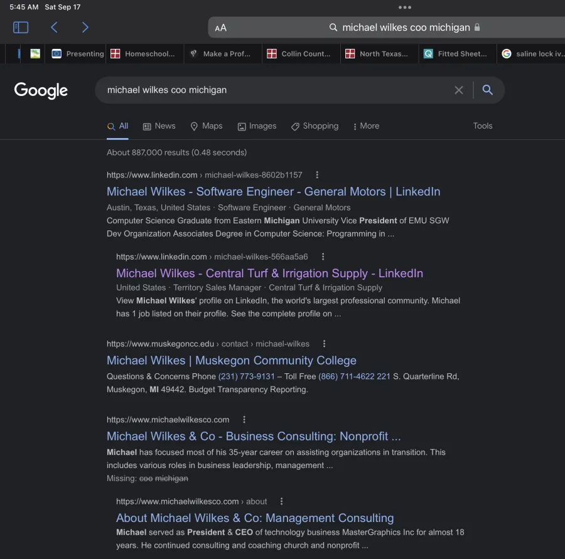
Task: Click the blue magnifier search button
Action: (x=488, y=90)
